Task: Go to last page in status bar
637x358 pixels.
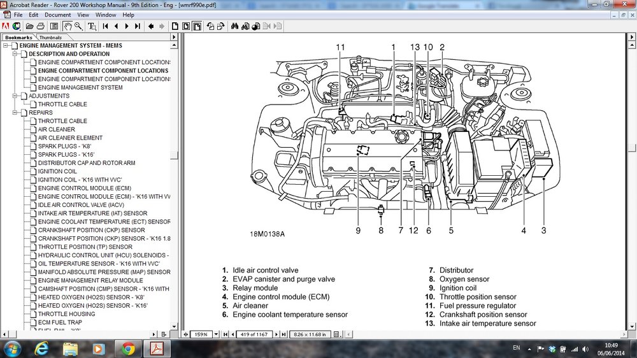Action: (x=283, y=334)
